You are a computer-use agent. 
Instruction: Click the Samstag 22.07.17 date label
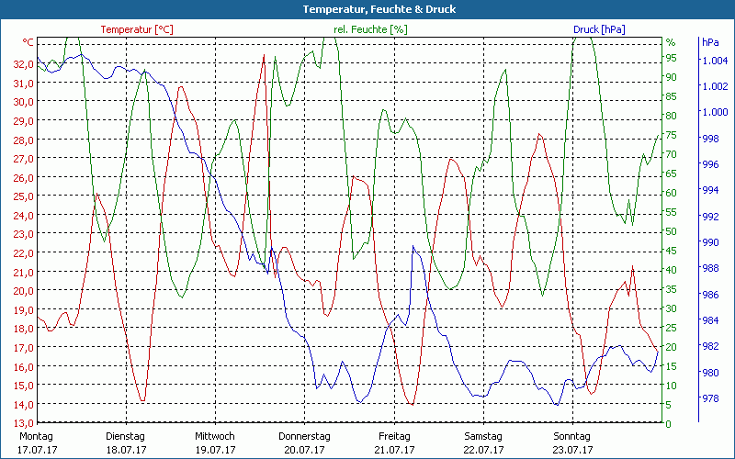[482, 443]
